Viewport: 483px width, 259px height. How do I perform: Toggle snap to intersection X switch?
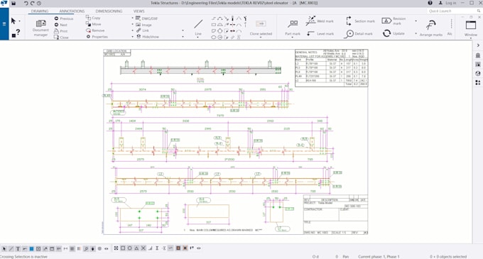pos(143,248)
